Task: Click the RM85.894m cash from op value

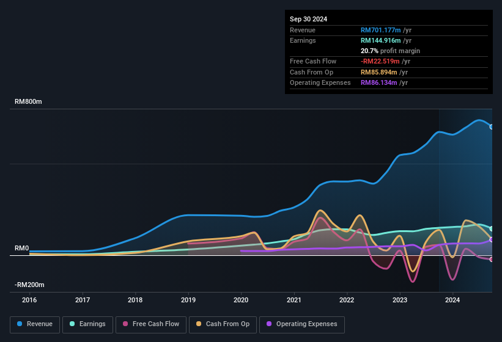Action: point(378,72)
